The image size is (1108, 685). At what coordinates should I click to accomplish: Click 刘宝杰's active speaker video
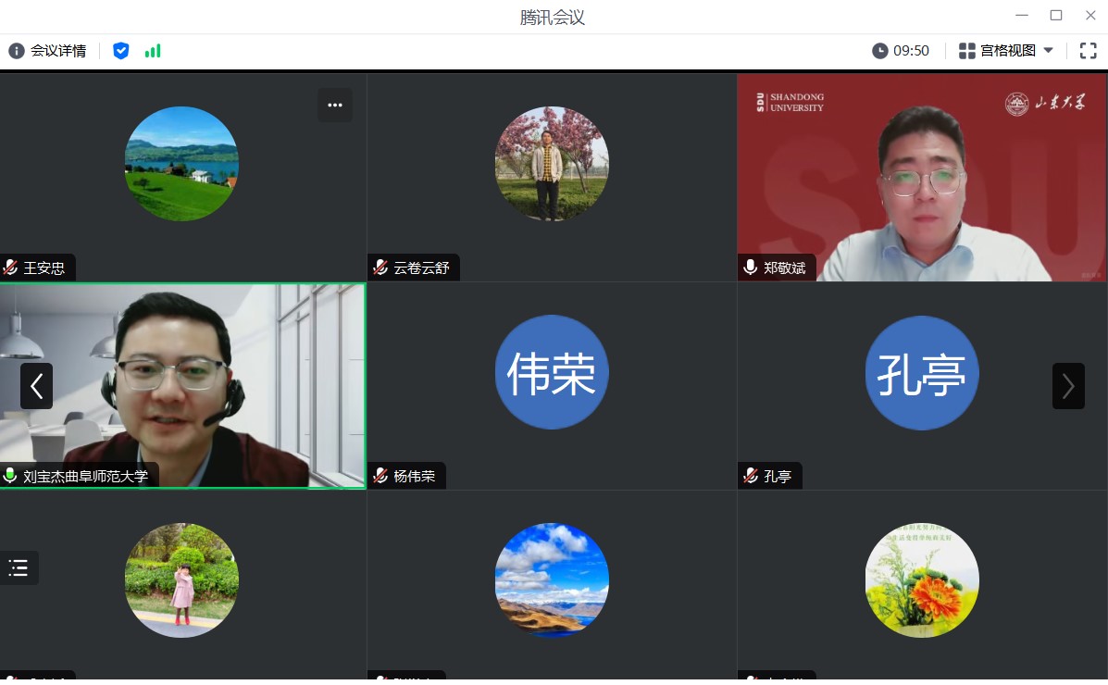(183, 386)
